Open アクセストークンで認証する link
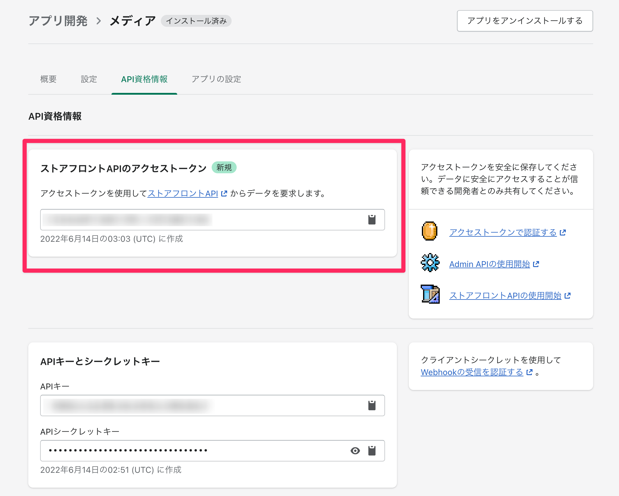Screen dimensions: 619x496 click(x=502, y=233)
